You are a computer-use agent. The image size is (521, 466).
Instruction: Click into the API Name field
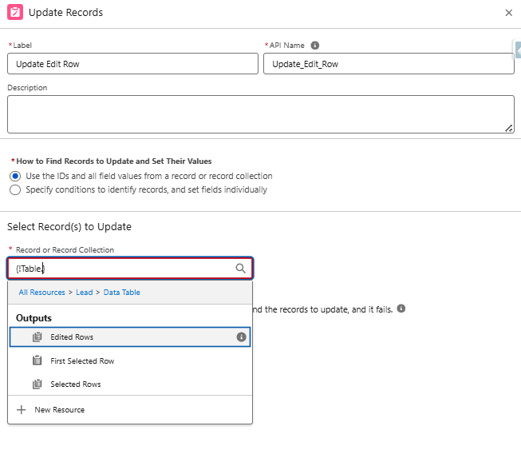(389, 64)
